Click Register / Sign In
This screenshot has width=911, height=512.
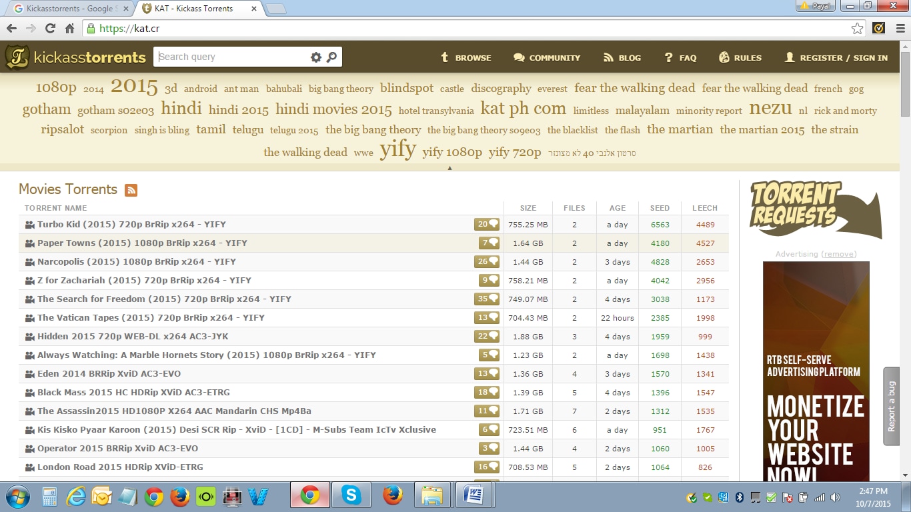pyautogui.click(x=836, y=58)
